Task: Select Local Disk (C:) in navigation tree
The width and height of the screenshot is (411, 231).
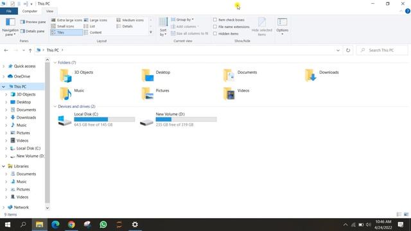Action: pos(28,148)
